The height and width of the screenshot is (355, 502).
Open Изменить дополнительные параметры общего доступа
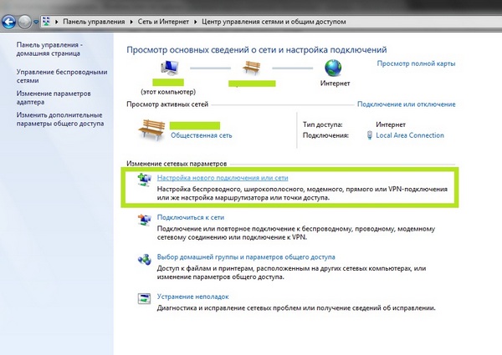coord(60,119)
